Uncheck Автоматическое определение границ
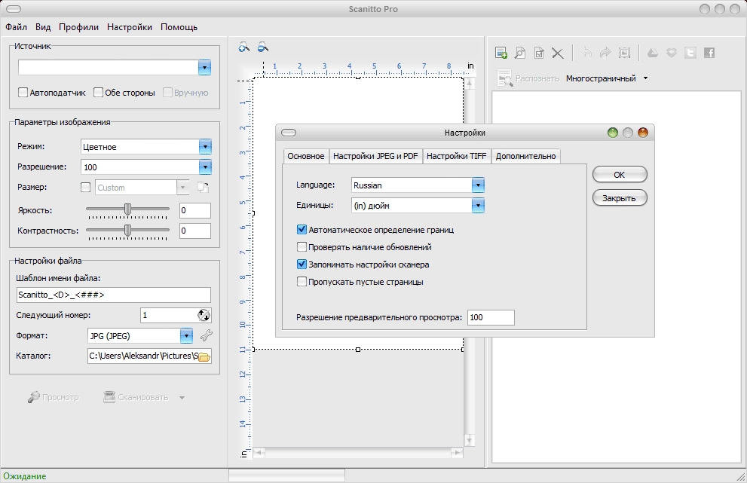This screenshot has height=483, width=747. [302, 230]
